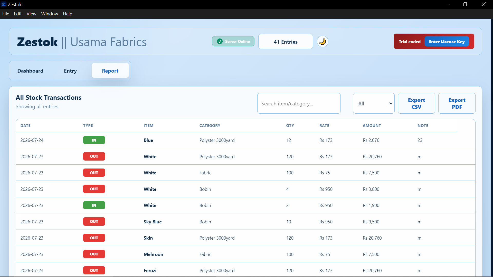
Task: Expand the All type filter dropdown
Action: click(374, 103)
